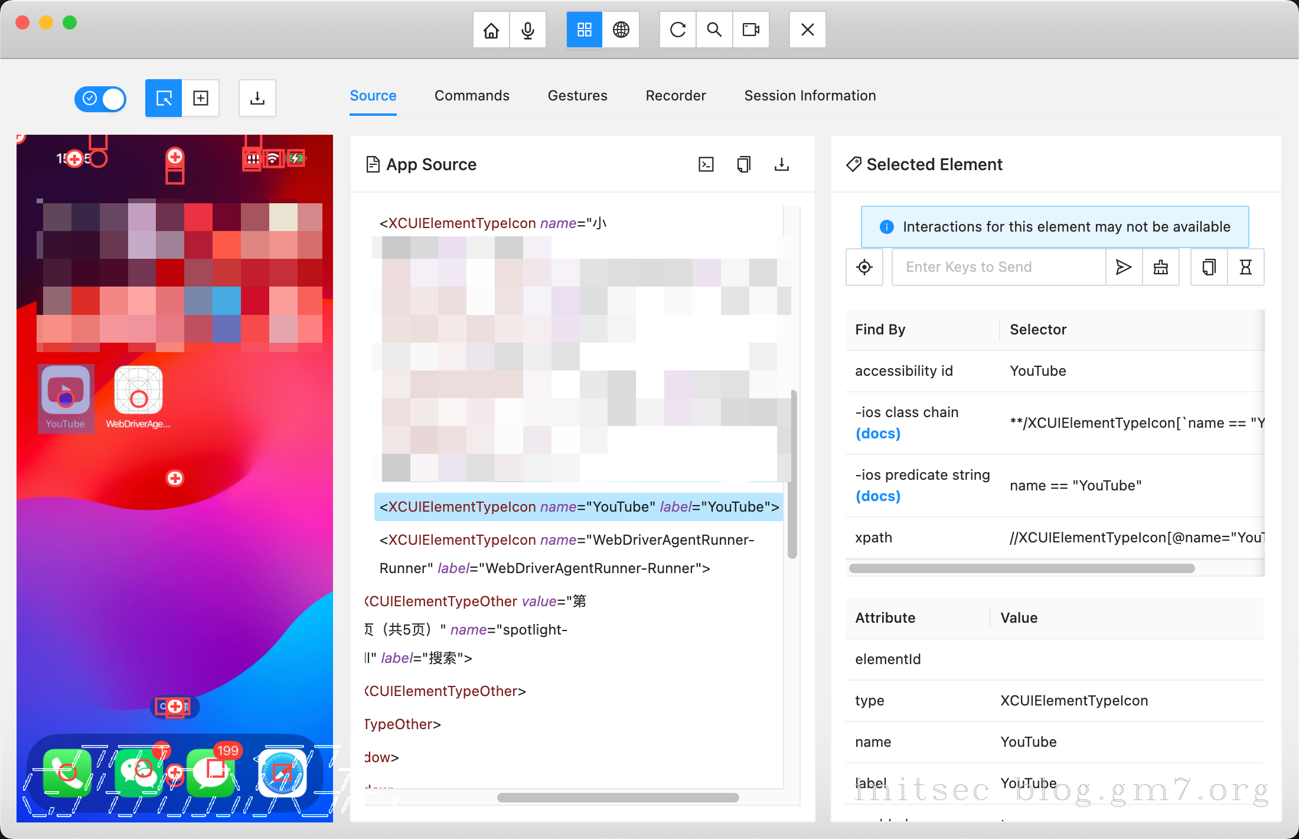Click the -ios predicate string docs link
The height and width of the screenshot is (839, 1299).
[878, 496]
